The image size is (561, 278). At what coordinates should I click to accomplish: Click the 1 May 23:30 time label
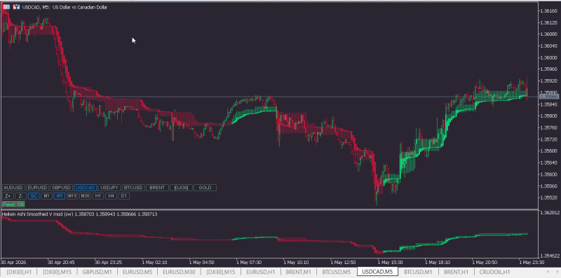click(x=532, y=262)
